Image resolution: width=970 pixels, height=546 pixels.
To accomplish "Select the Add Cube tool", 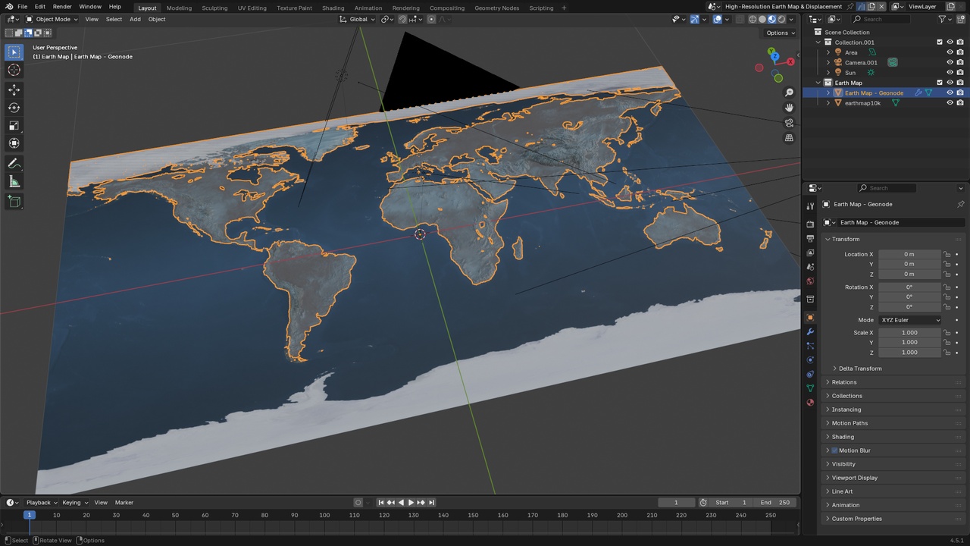I will click(14, 202).
